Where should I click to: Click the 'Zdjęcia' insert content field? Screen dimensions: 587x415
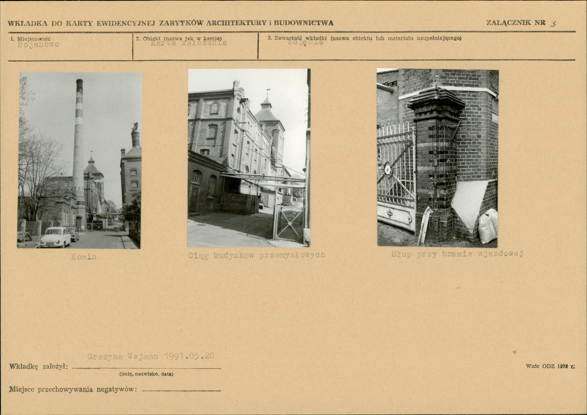(305, 42)
